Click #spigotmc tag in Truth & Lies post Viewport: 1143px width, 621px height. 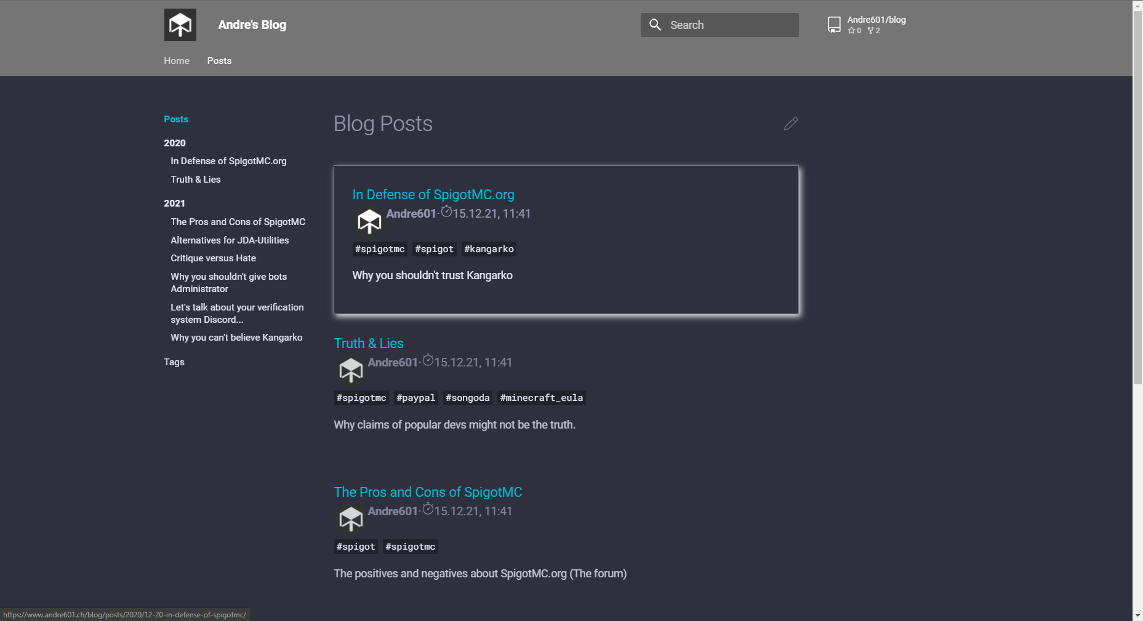click(x=361, y=398)
